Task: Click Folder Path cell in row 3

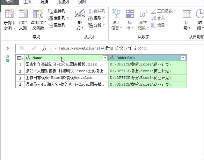Action: click(148, 78)
